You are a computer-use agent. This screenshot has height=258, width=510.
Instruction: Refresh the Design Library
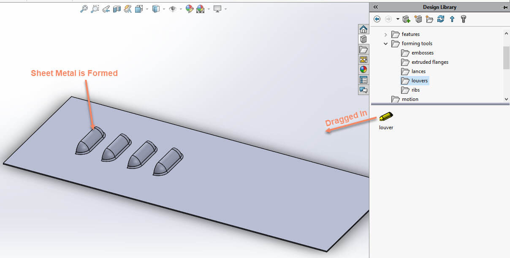coord(441,19)
